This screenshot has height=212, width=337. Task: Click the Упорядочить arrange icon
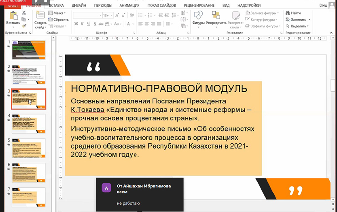tap(216, 18)
